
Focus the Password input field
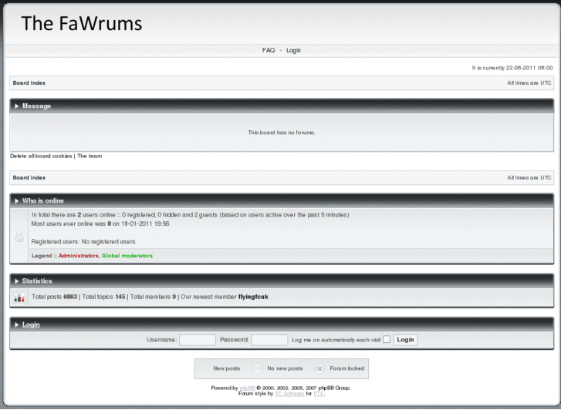(x=269, y=340)
